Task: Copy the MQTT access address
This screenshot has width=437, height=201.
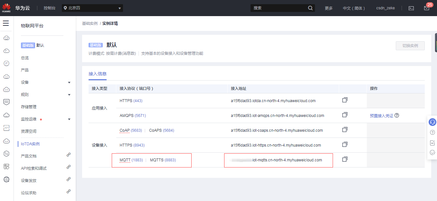Action: point(345,159)
